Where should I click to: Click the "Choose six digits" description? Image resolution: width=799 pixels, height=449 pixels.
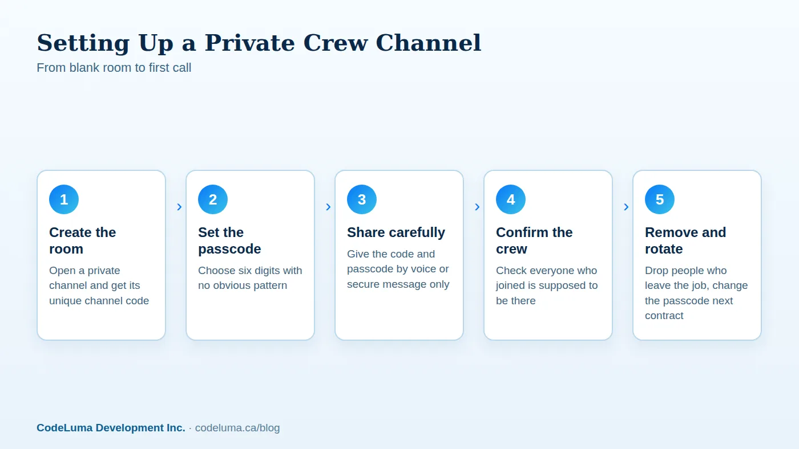tap(250, 278)
